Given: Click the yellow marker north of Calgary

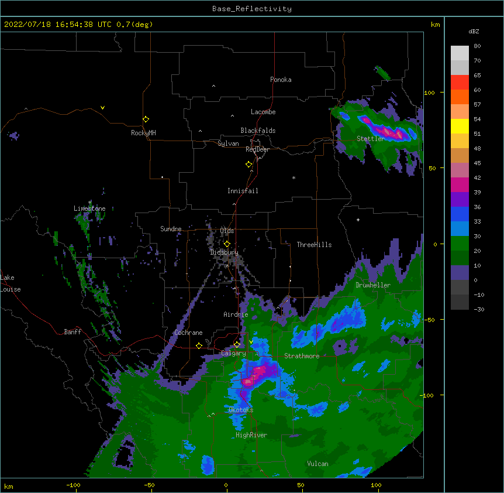Looking at the screenshot, I should click(x=237, y=344).
